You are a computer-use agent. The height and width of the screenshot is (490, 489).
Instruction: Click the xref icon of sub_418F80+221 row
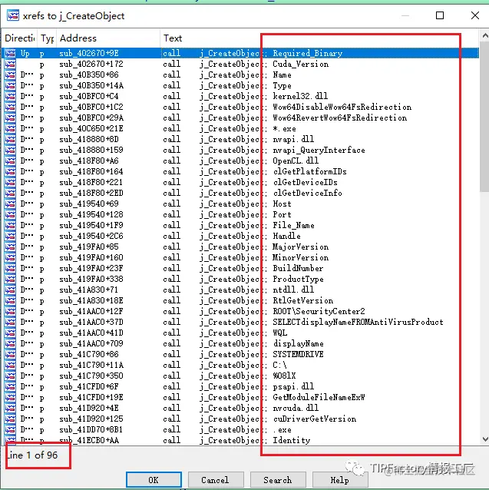10,182
